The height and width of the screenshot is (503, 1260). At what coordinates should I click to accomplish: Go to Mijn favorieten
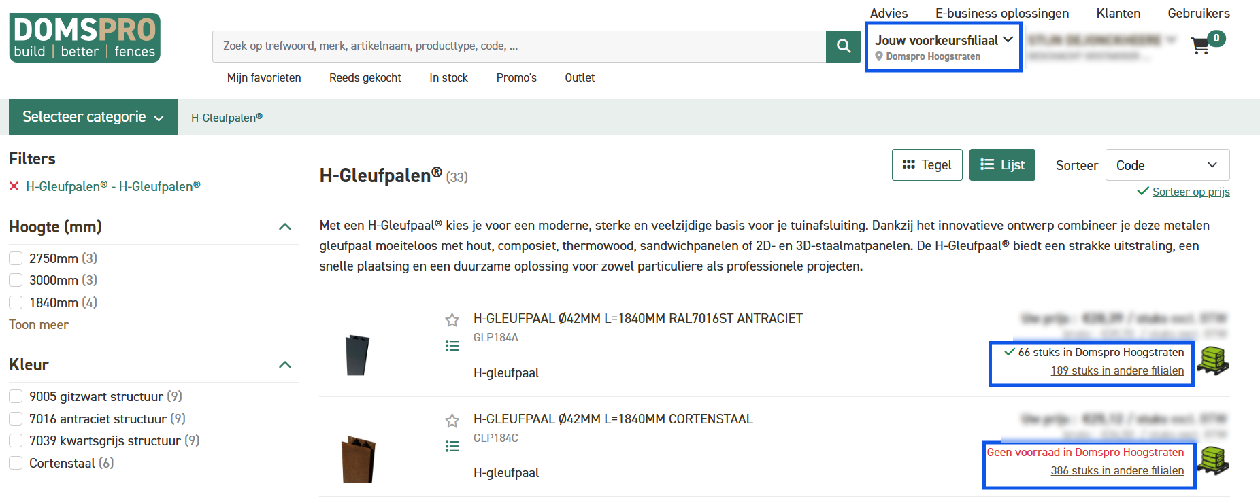point(264,77)
